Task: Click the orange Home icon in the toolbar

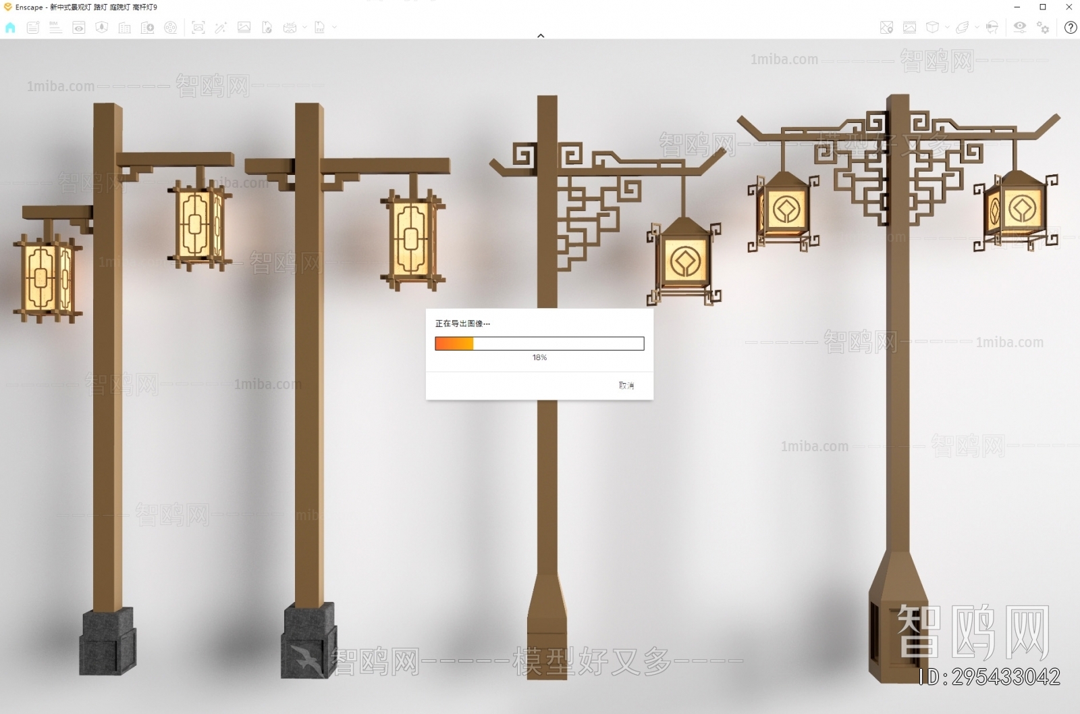Action: tap(9, 28)
